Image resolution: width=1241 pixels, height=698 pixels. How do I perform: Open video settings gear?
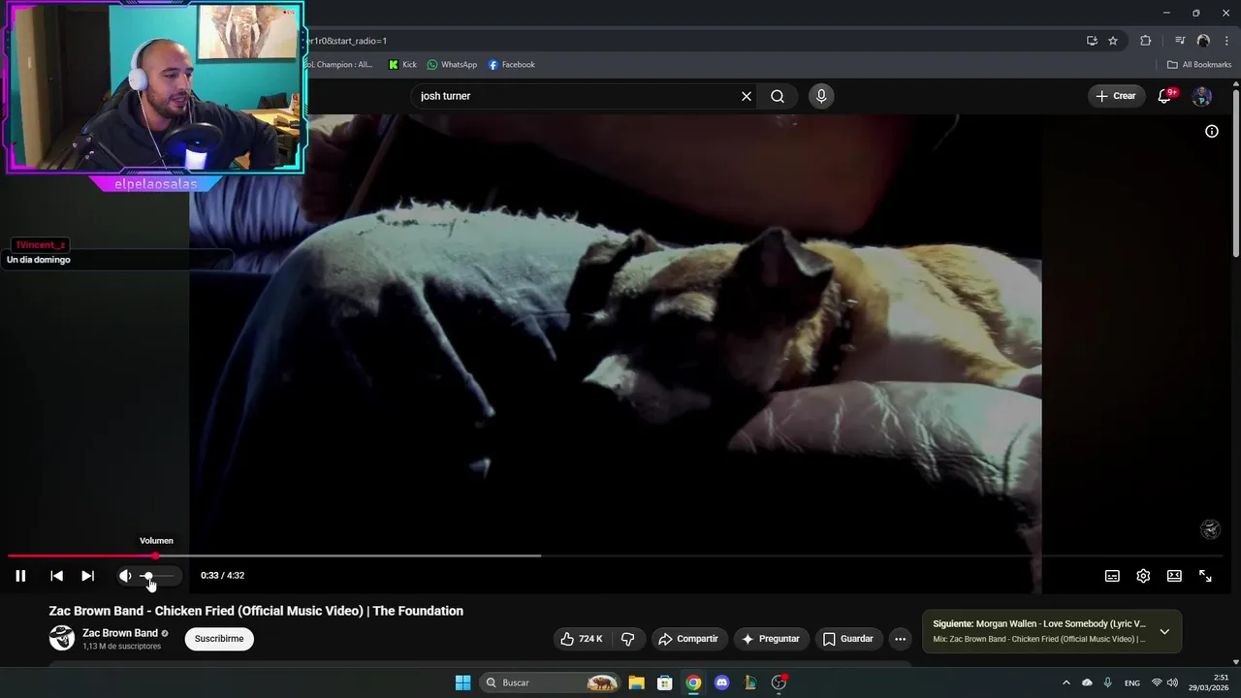(1143, 576)
